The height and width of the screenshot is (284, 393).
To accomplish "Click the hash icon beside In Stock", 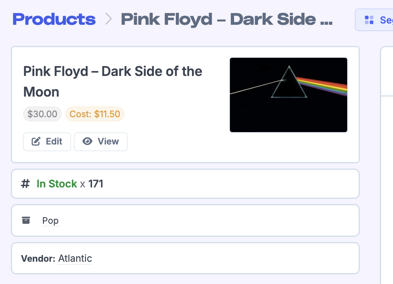I will click(x=26, y=184).
